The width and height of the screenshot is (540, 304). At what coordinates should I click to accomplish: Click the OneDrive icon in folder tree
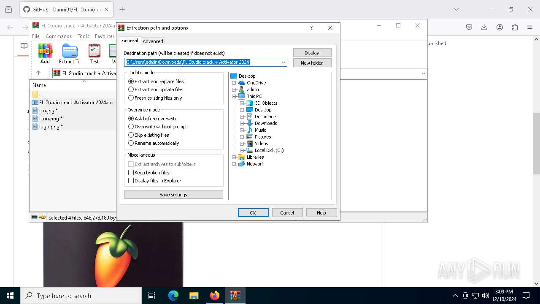point(242,83)
